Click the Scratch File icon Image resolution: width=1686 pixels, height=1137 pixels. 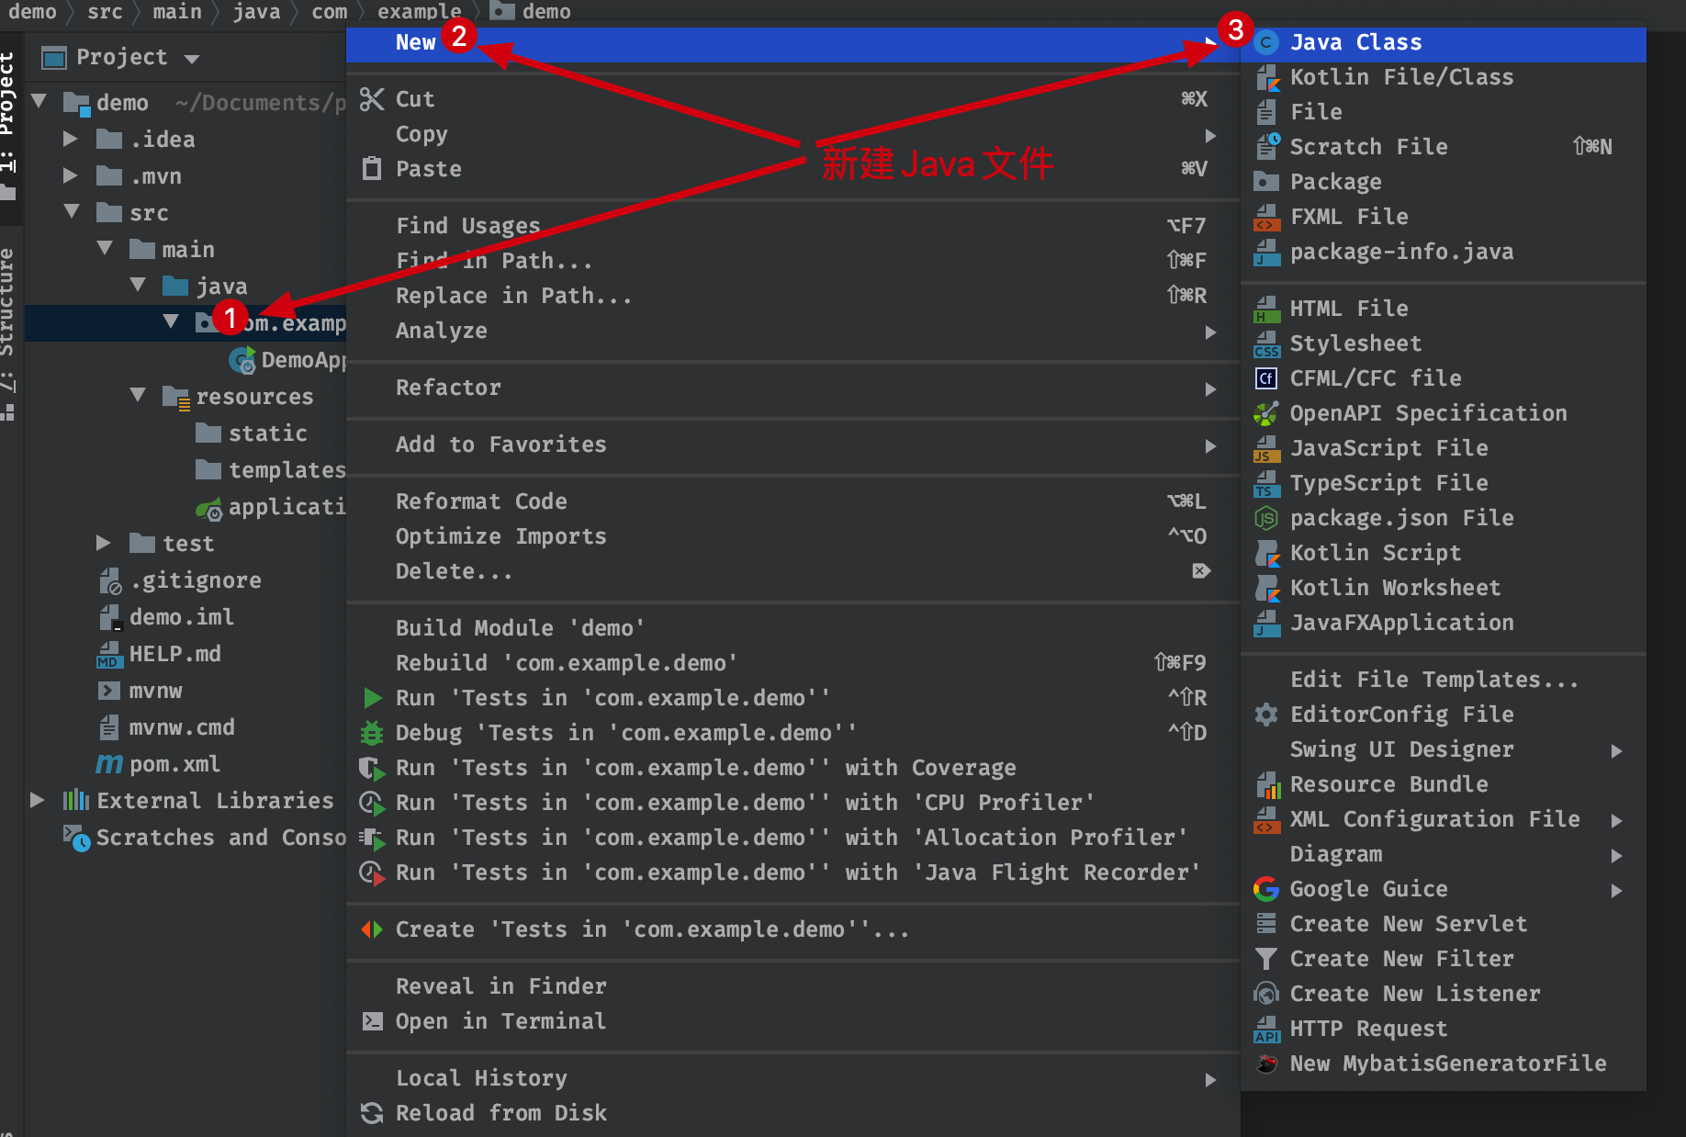click(1267, 147)
